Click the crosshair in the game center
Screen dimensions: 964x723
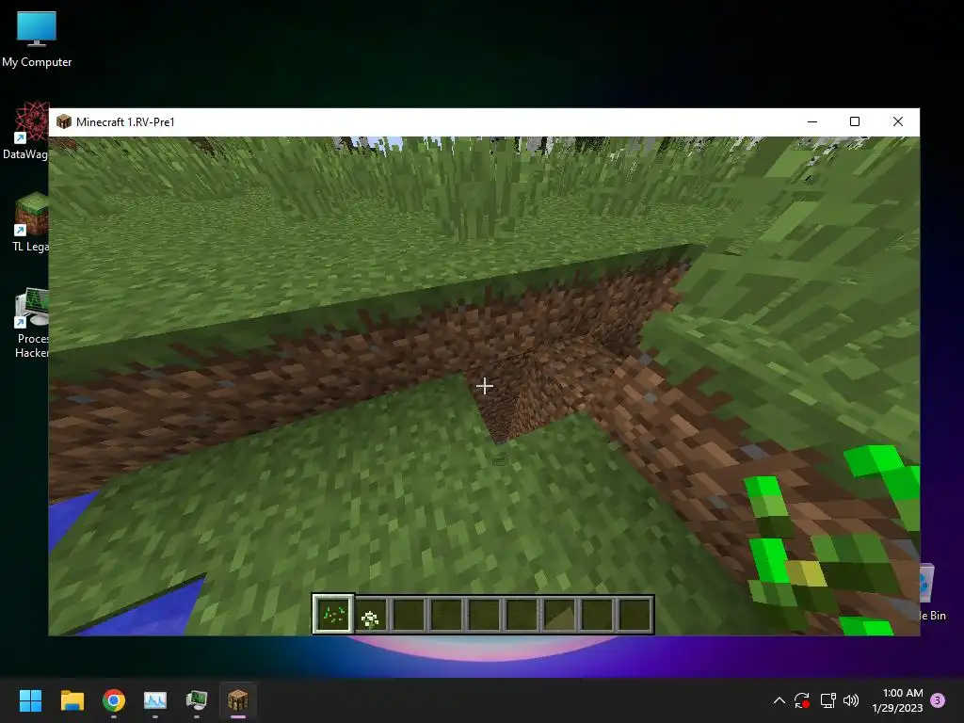(485, 386)
